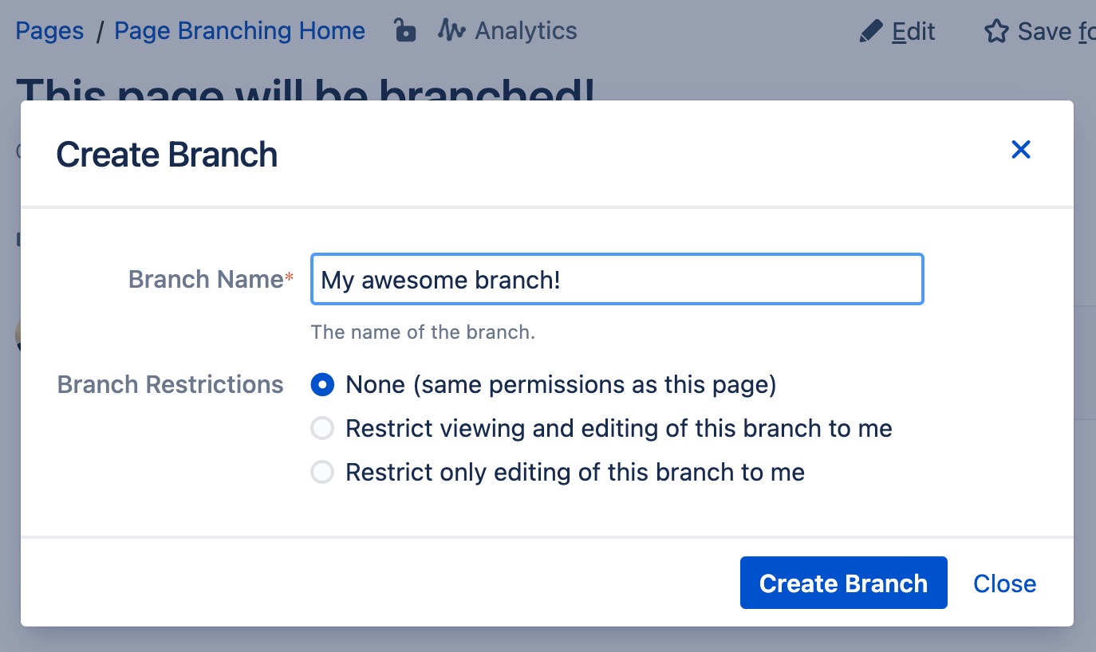Select Restrict only editing radio button
Viewport: 1096px width, 652px height.
click(x=322, y=473)
